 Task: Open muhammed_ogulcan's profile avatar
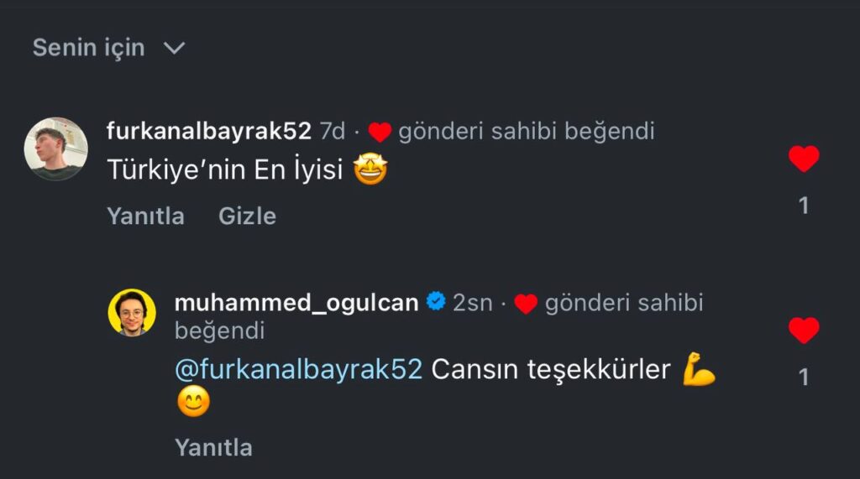click(132, 312)
